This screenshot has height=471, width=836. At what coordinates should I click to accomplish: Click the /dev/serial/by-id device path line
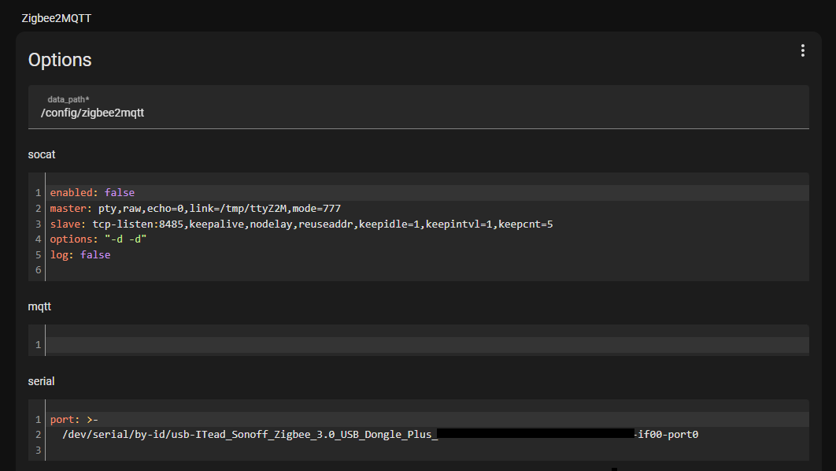[x=249, y=434]
